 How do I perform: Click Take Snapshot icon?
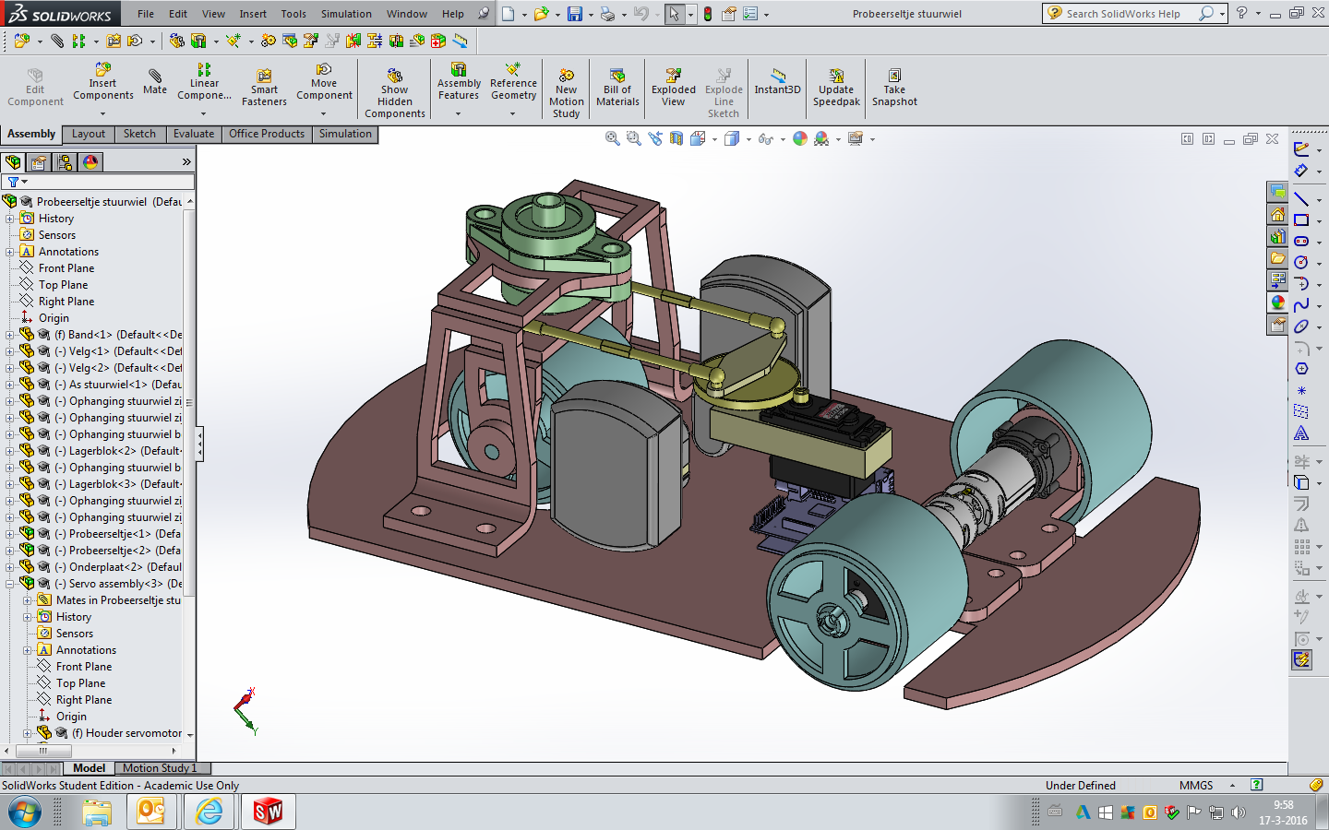894,88
